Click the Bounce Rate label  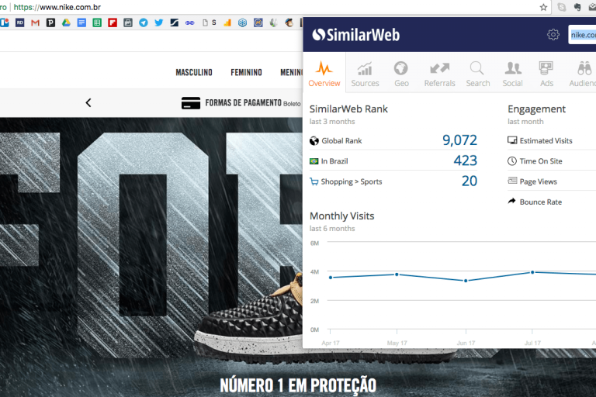(x=540, y=202)
